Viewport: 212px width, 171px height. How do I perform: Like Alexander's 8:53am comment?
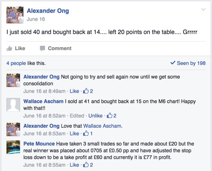tap(74, 134)
